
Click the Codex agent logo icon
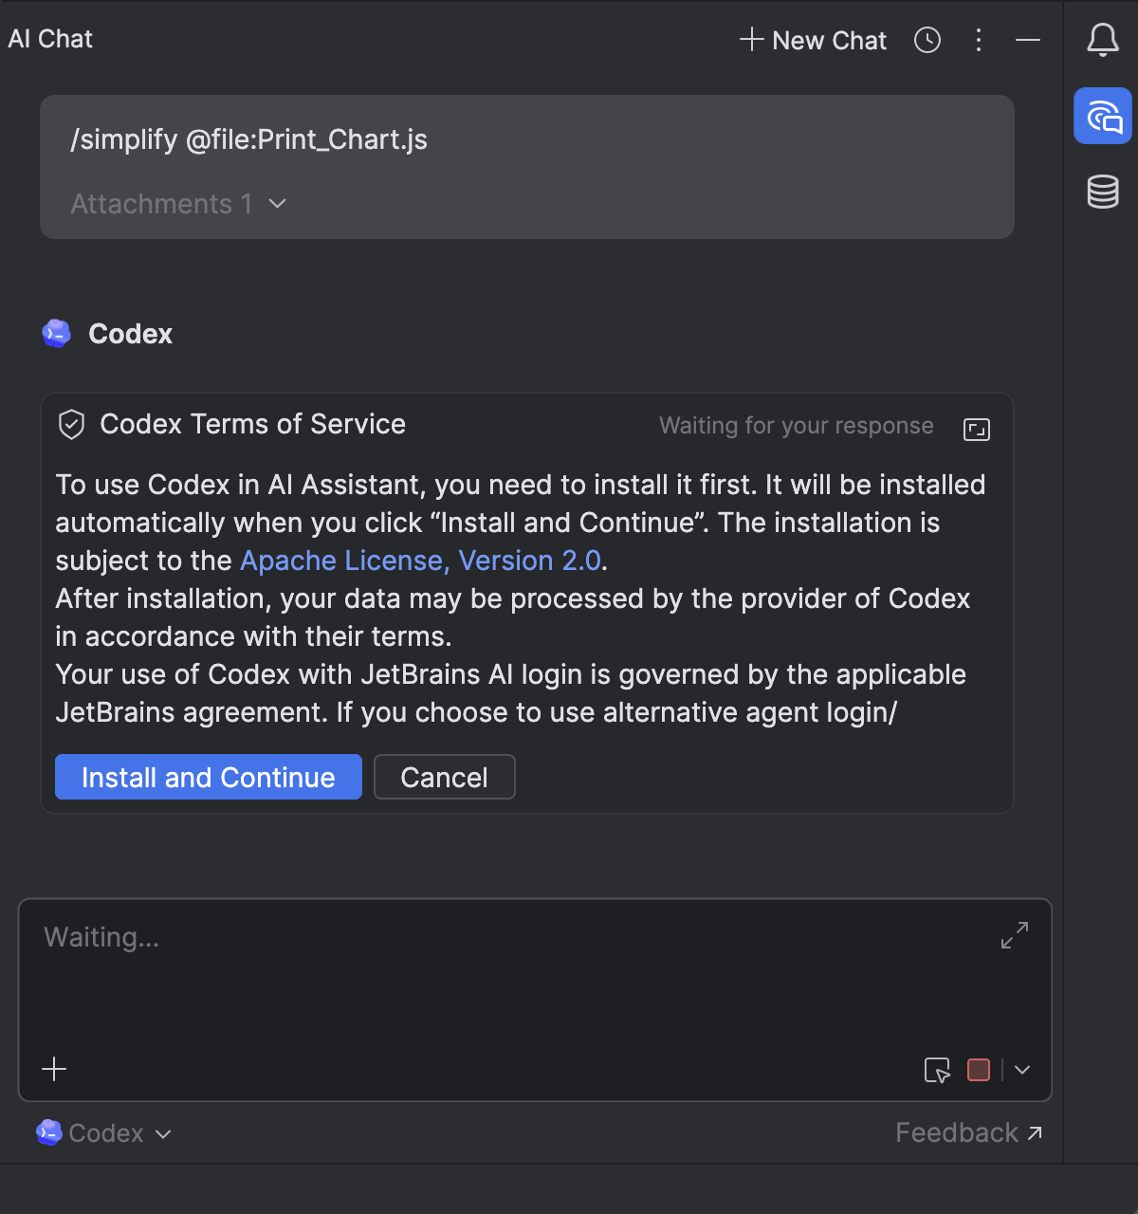57,334
